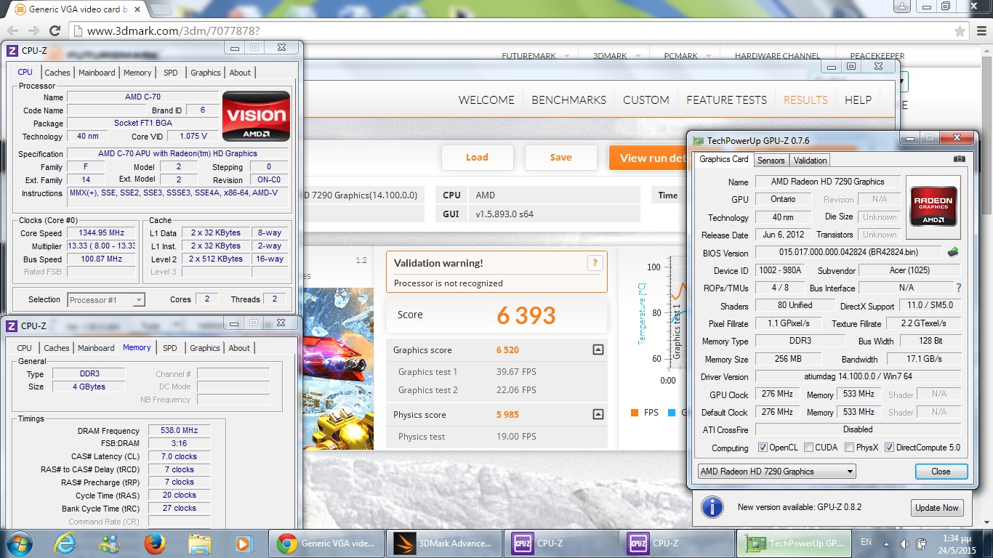Reload the 3dmark page
The height and width of the screenshot is (558, 993).
[x=55, y=31]
